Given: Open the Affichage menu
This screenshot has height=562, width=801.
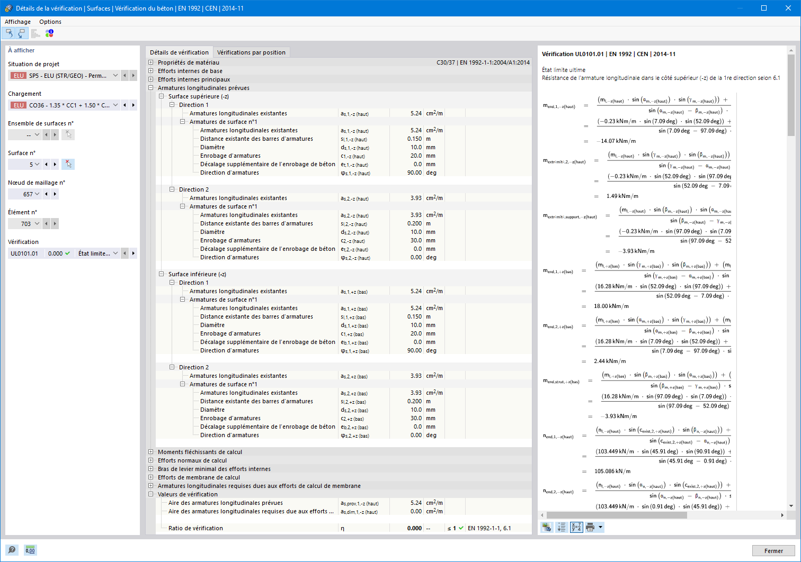Looking at the screenshot, I should pos(17,22).
